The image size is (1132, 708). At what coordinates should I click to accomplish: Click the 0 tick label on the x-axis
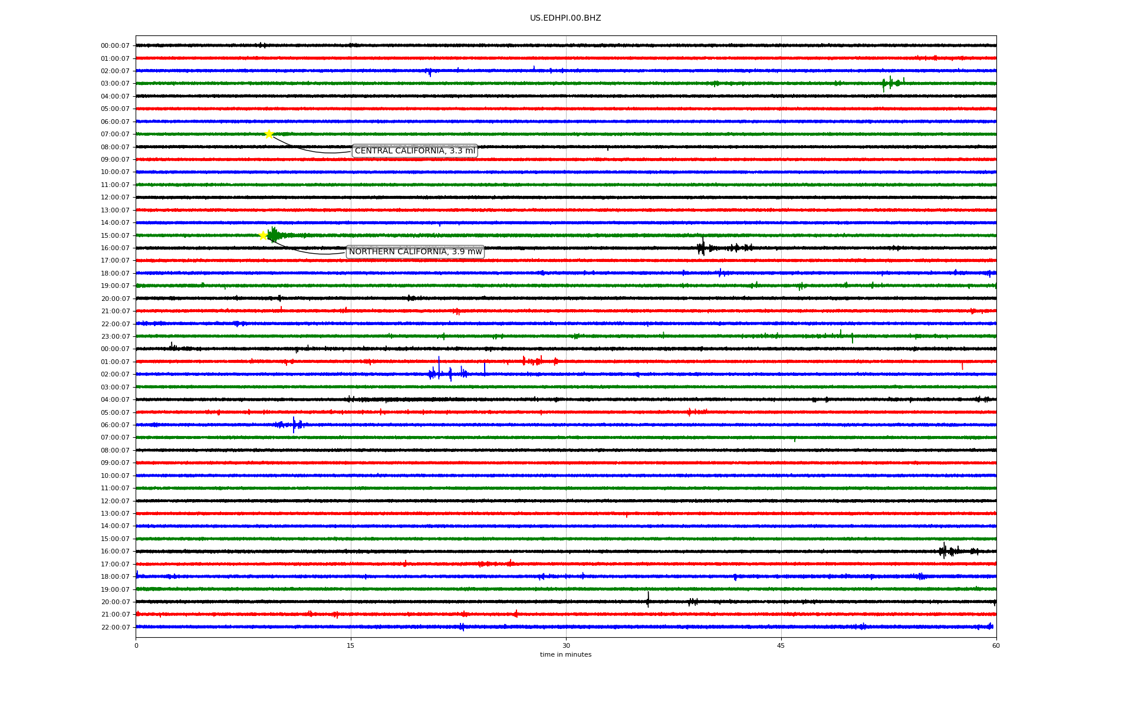tap(136, 645)
